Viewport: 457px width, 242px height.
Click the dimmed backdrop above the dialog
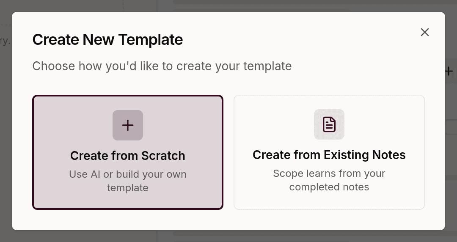click(228, 5)
